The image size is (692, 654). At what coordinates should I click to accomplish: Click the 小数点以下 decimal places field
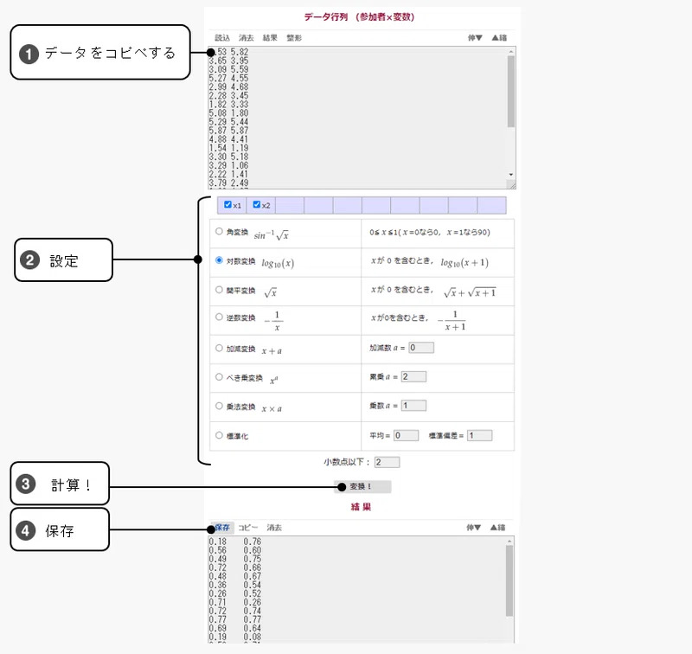point(387,462)
